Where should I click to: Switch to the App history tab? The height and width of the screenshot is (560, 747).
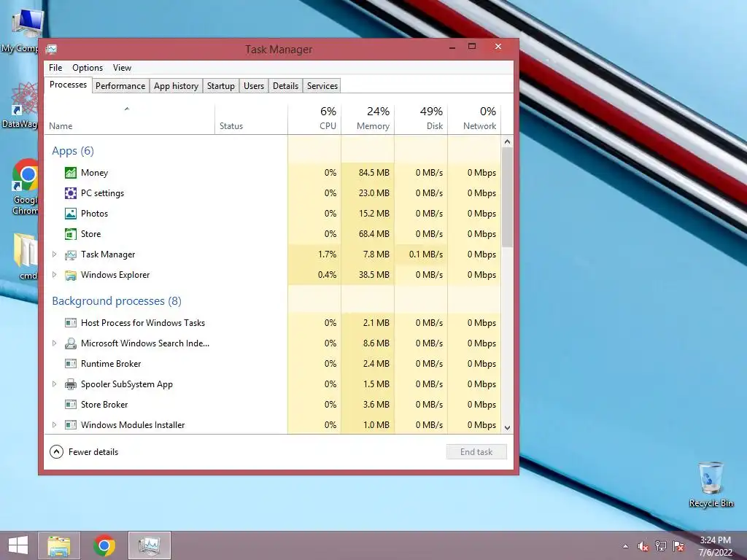176,86
